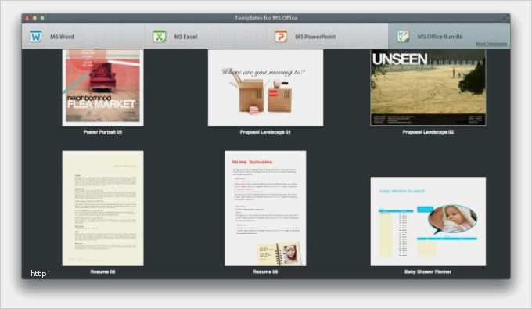Viewport: 532px width, 309px height.
Task: Open the Baby Shower Planner thumbnail
Action: click(428, 221)
